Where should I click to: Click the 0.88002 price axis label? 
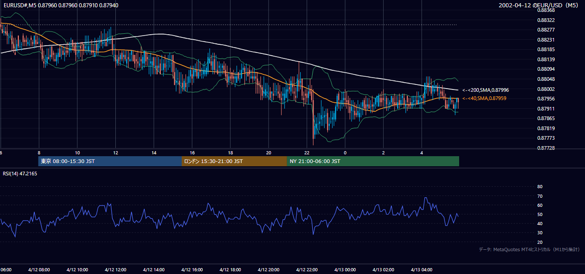546,89
